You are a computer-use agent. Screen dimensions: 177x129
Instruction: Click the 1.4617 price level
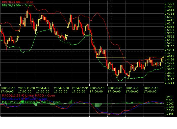coord(169,56)
